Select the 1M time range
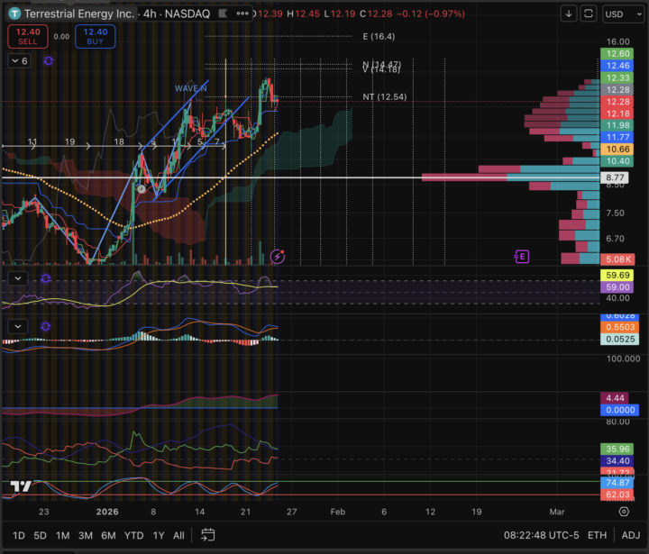This screenshot has height=554, width=649. 63,535
